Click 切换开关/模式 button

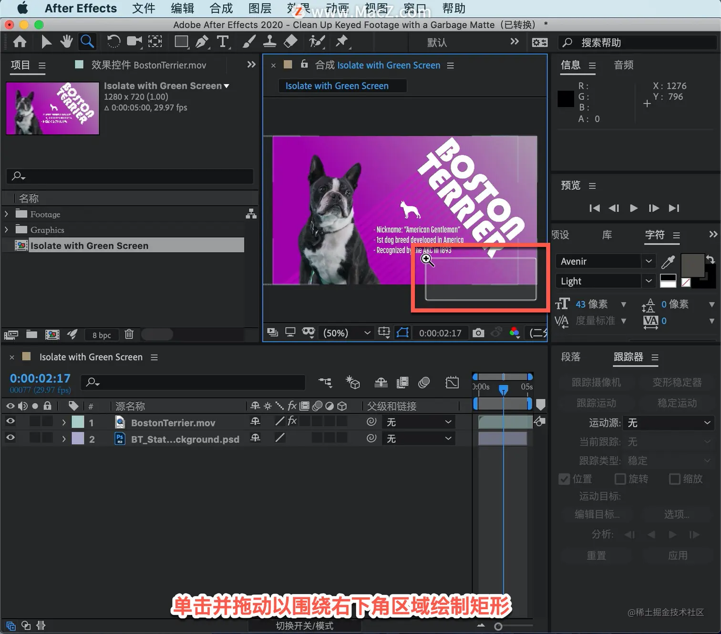click(x=305, y=626)
